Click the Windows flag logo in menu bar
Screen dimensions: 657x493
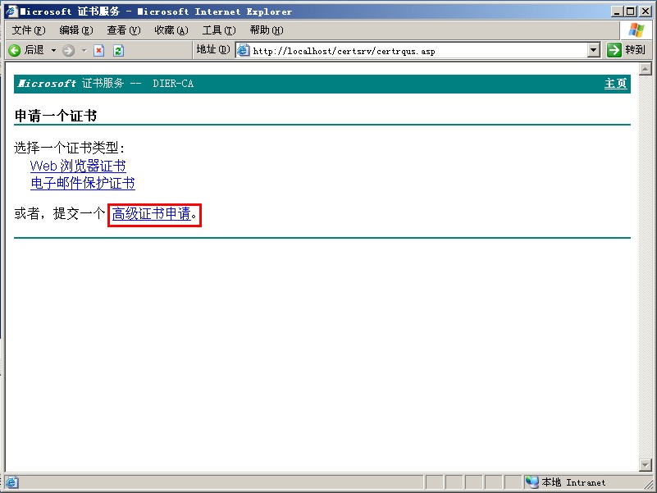point(636,30)
